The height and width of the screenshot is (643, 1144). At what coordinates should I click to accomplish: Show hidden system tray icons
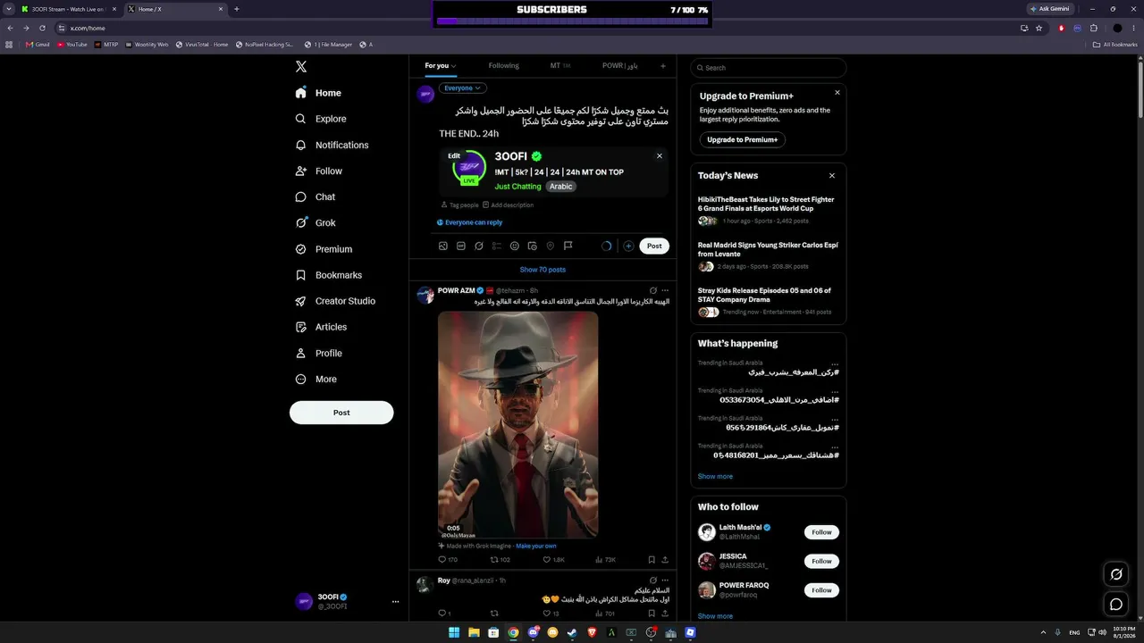(1045, 632)
